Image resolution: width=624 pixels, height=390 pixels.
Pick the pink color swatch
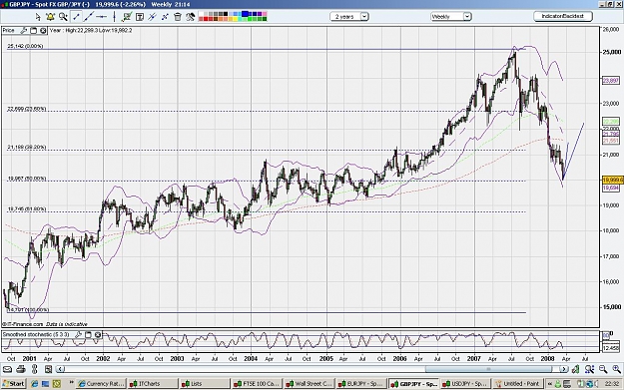(x=265, y=14)
